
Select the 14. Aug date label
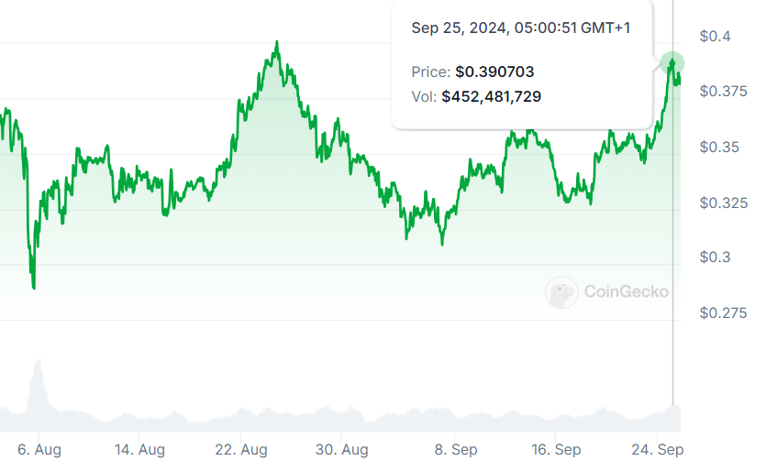[x=139, y=449]
